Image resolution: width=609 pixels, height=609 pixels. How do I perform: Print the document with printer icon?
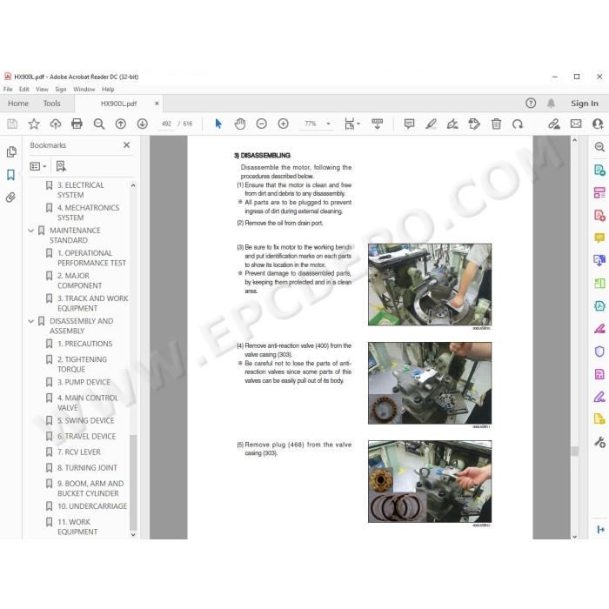(77, 124)
